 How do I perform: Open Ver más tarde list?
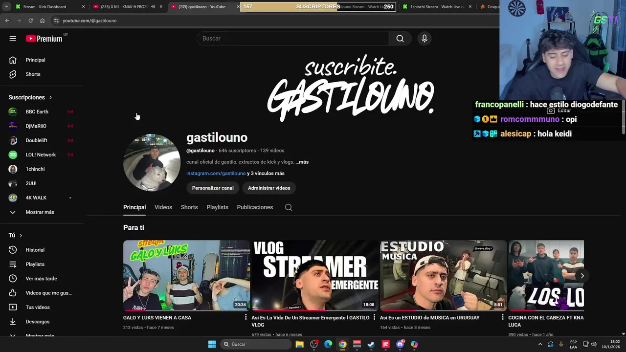pyautogui.click(x=42, y=279)
